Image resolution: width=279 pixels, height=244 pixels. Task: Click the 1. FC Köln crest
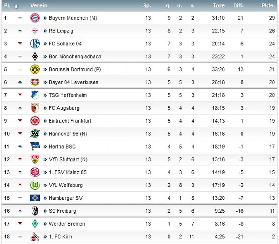35,237
